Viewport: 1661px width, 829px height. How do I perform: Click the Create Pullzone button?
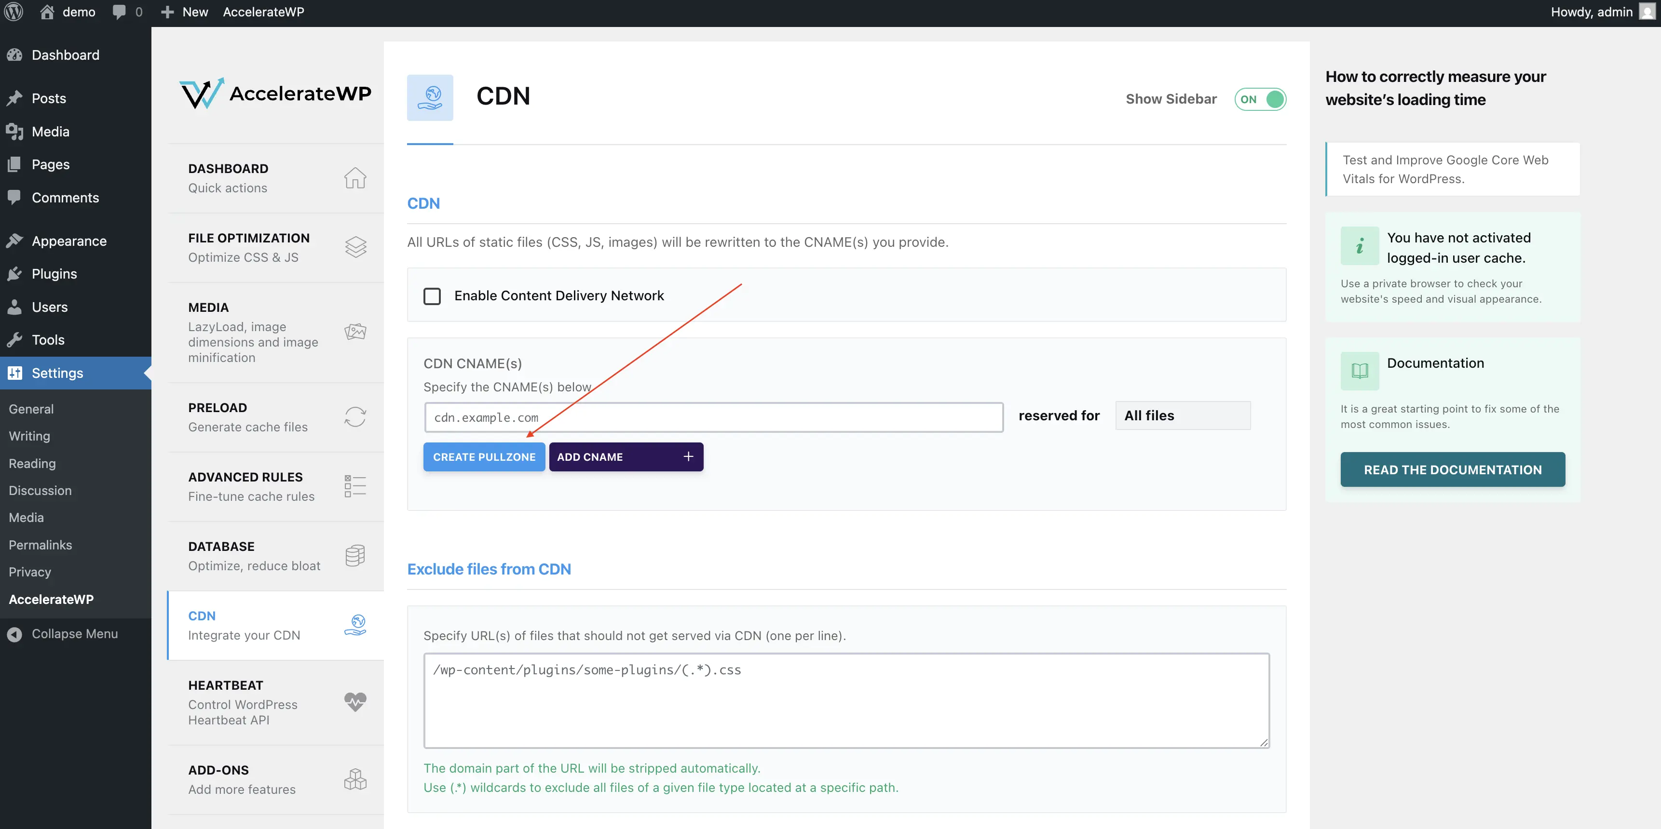(484, 457)
